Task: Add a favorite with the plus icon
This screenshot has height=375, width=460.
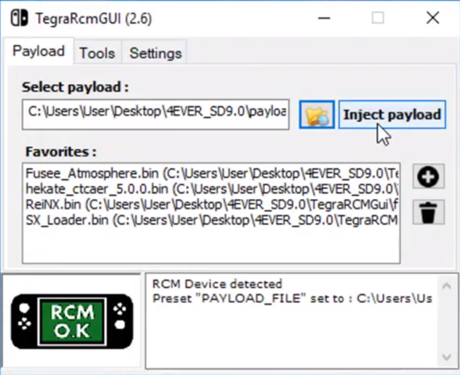Action: pos(428,177)
